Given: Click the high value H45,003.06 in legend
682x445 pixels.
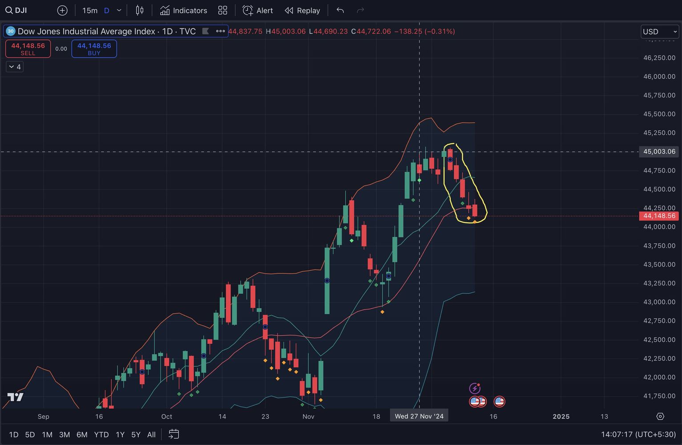Looking at the screenshot, I should point(286,31).
